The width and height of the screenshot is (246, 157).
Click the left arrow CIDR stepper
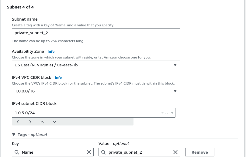18,122
